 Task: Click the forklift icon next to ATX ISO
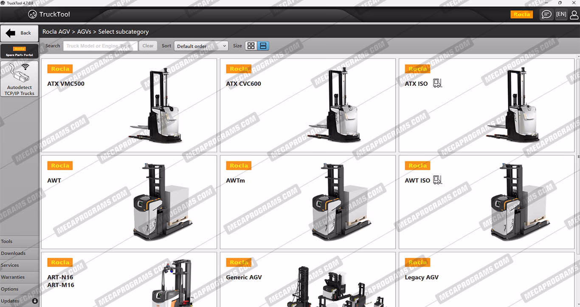pos(437,83)
